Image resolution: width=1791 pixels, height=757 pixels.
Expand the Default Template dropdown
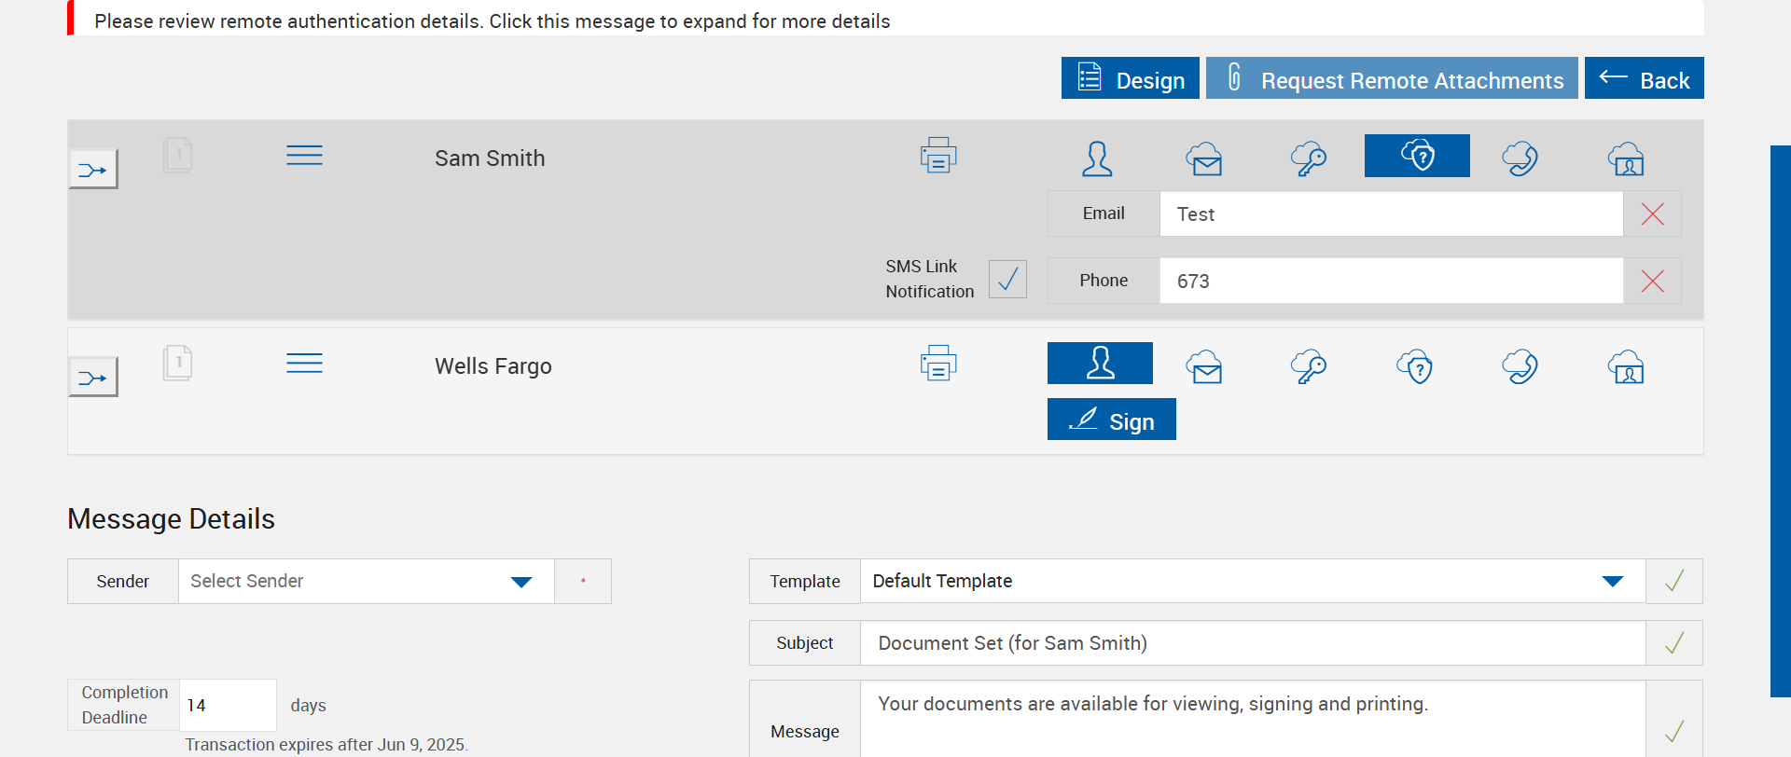point(1612,582)
